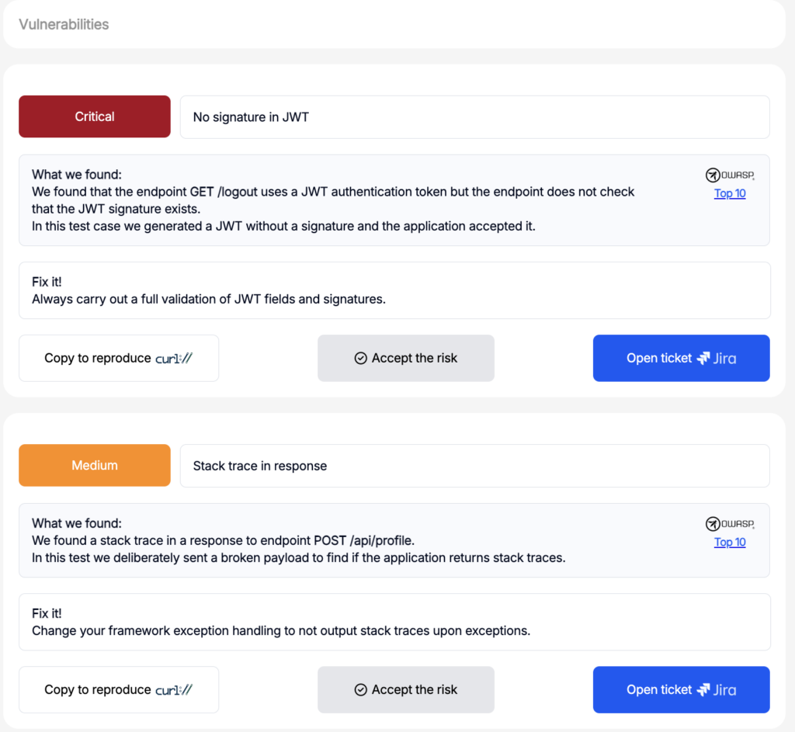Select the red Critical severity badge

(x=95, y=116)
